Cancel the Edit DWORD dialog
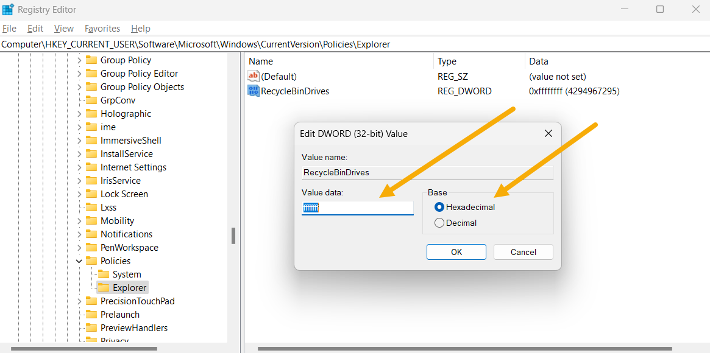This screenshot has height=353, width=710. coord(523,251)
